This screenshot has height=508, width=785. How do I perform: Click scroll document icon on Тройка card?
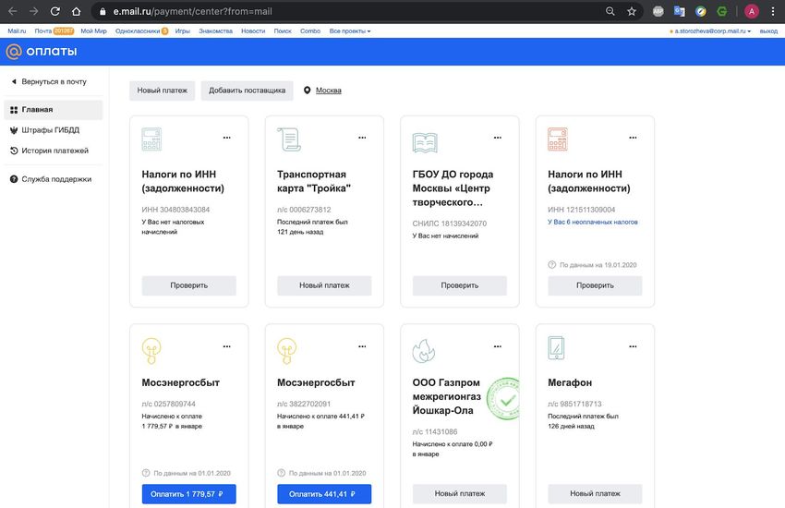289,139
